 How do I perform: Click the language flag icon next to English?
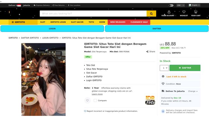pos(190,5)
